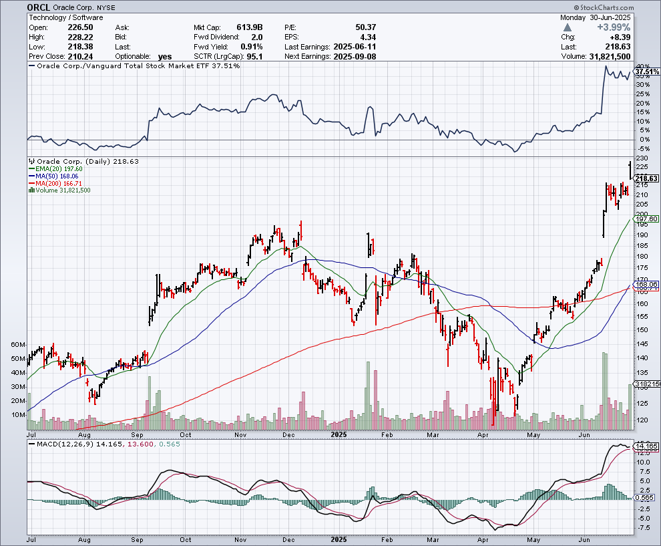Click the Fwd Yield value 0.91%
The width and height of the screenshot is (661, 546).
(x=252, y=47)
